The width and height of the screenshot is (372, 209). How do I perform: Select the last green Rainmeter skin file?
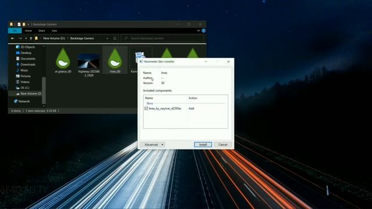(192, 53)
